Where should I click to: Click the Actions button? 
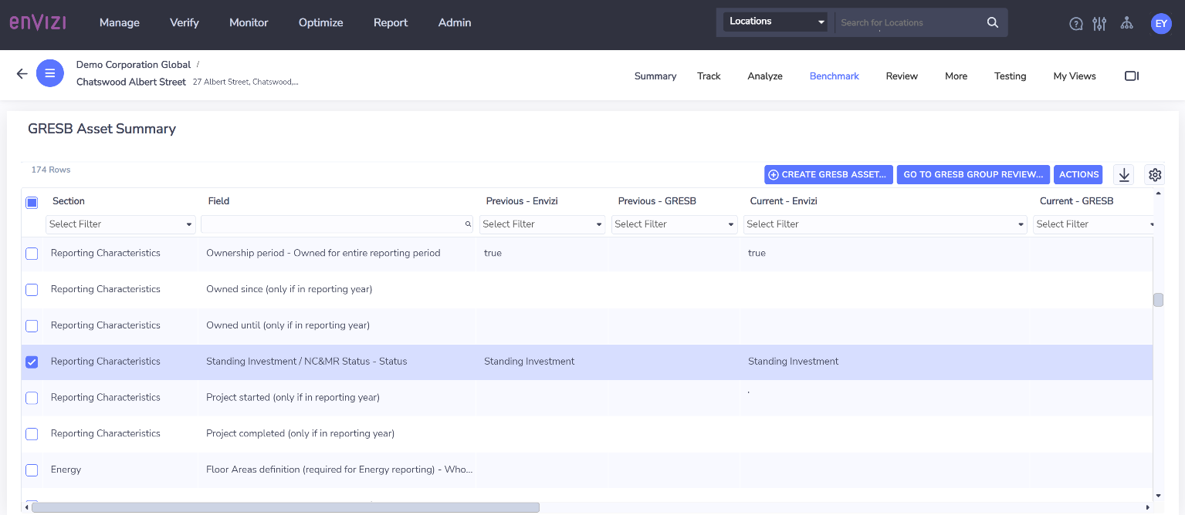pos(1078,175)
